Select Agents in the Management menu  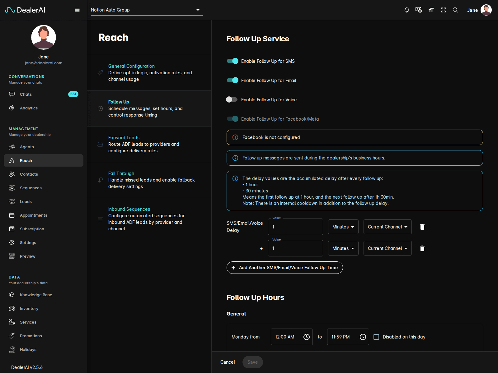click(x=26, y=147)
